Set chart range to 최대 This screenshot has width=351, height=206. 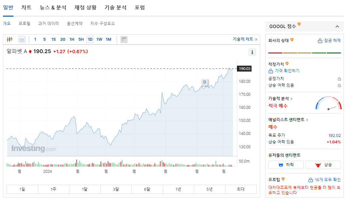click(x=241, y=189)
